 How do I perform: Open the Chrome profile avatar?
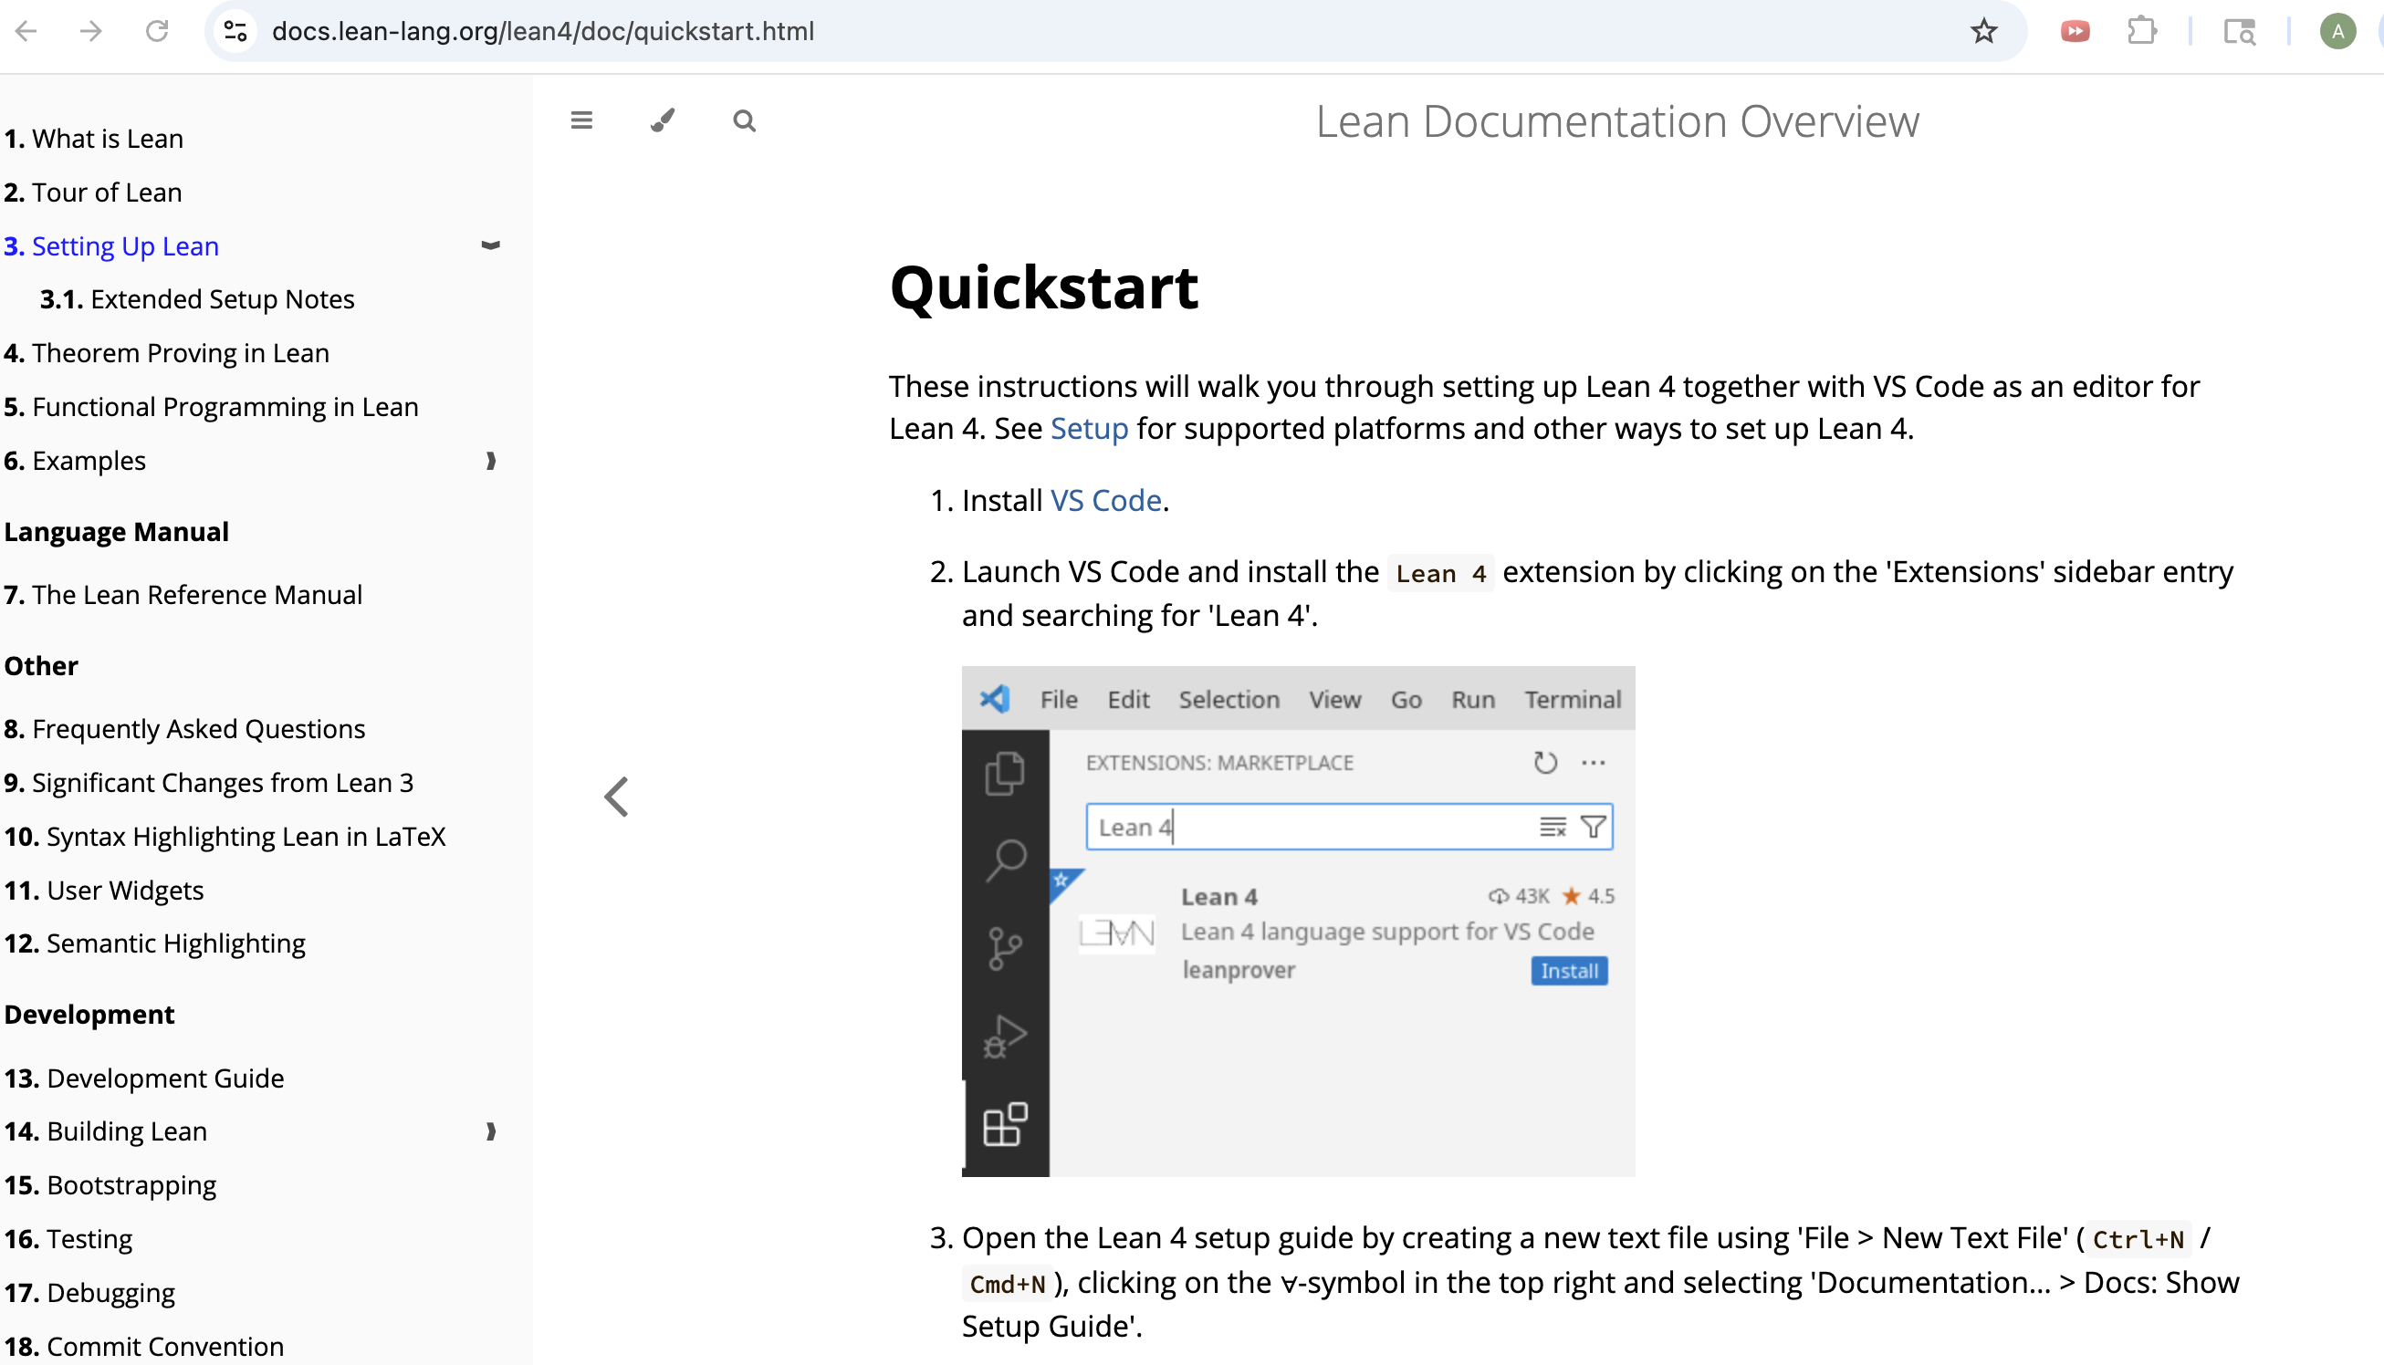click(2337, 32)
